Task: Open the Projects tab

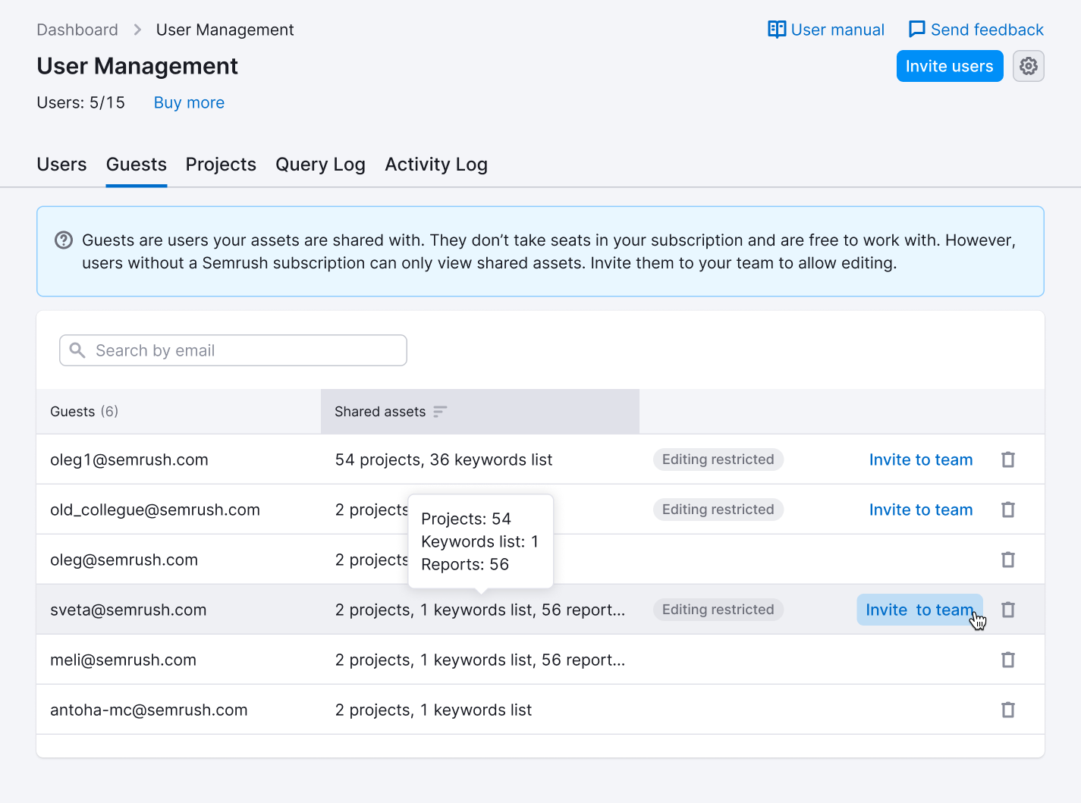Action: (221, 165)
